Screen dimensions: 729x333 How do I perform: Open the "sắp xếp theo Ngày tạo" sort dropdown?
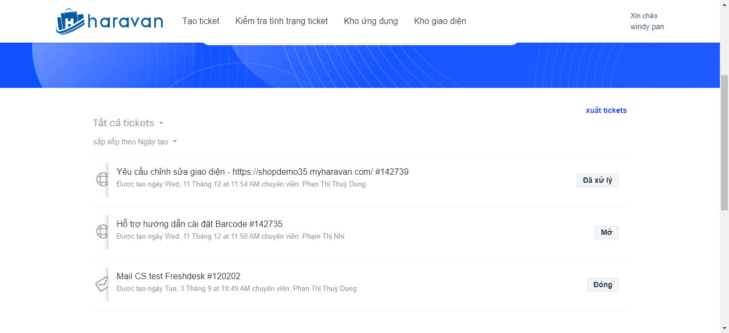click(134, 142)
